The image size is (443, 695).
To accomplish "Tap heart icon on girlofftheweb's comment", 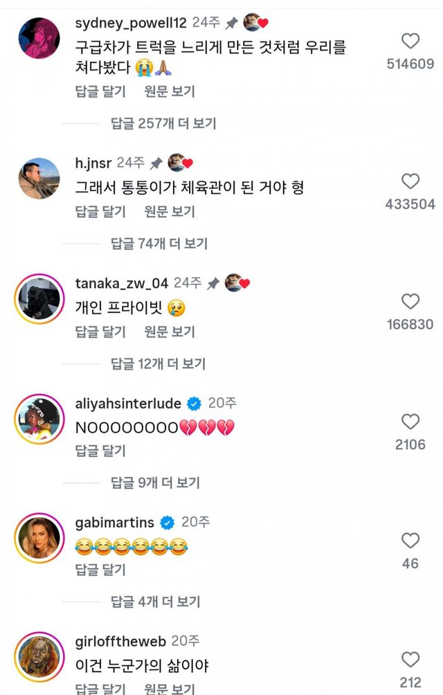I will [x=410, y=660].
